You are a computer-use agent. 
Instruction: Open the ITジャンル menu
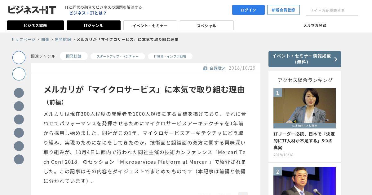(x=93, y=25)
